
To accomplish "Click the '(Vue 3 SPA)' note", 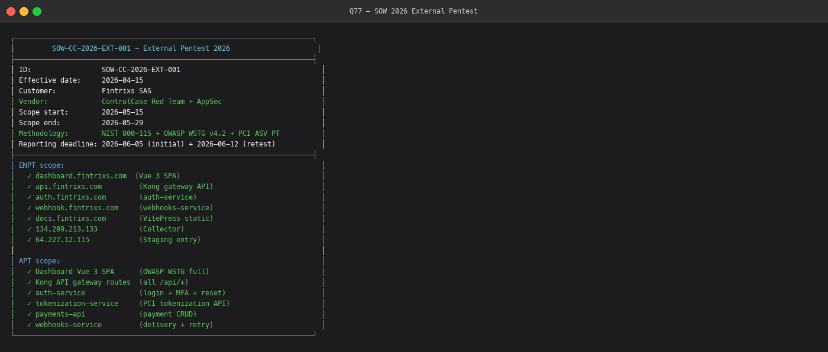I will point(157,176).
